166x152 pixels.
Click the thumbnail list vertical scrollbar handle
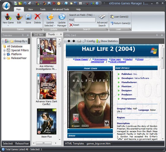(60, 44)
